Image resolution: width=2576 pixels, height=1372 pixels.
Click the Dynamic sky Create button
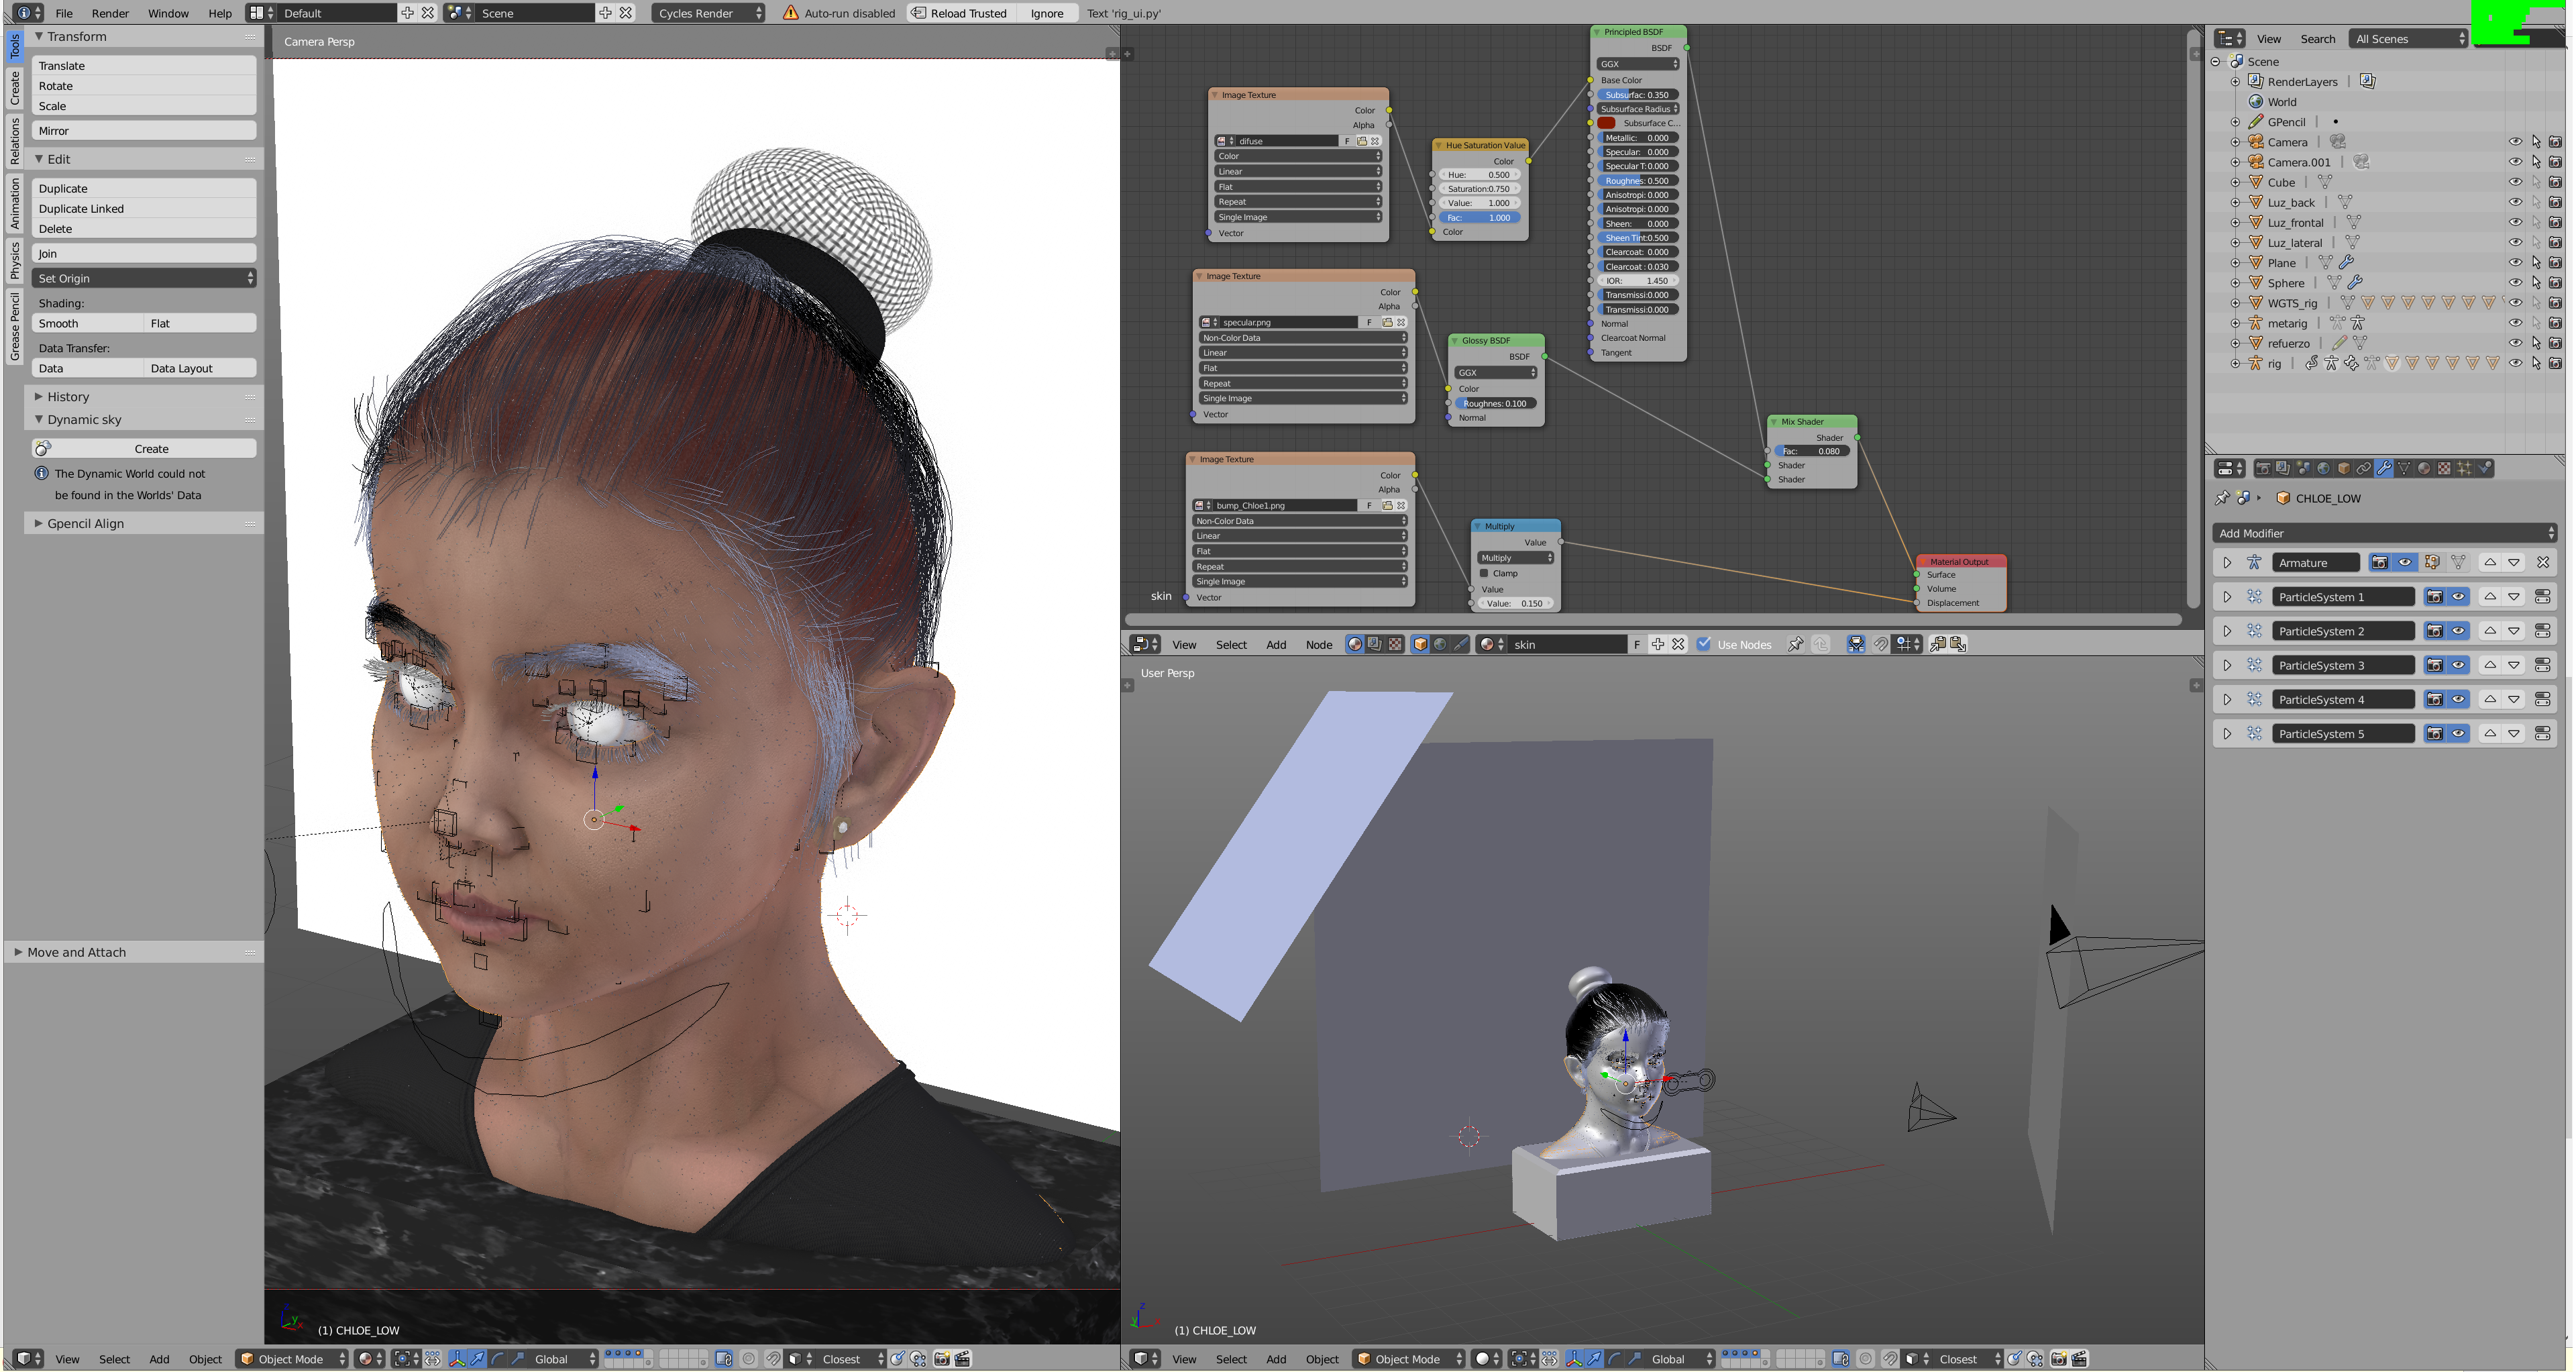tap(151, 449)
